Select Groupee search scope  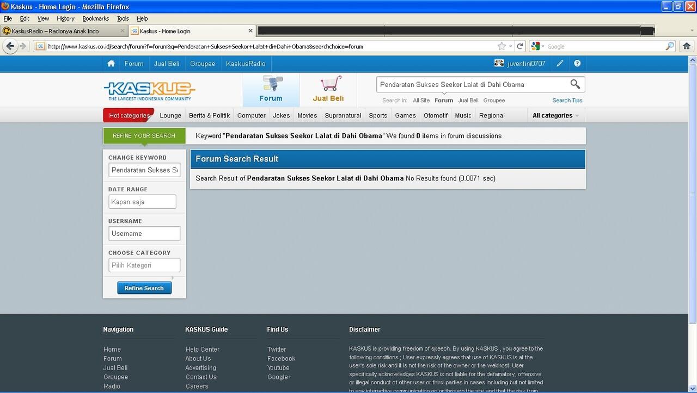[494, 100]
